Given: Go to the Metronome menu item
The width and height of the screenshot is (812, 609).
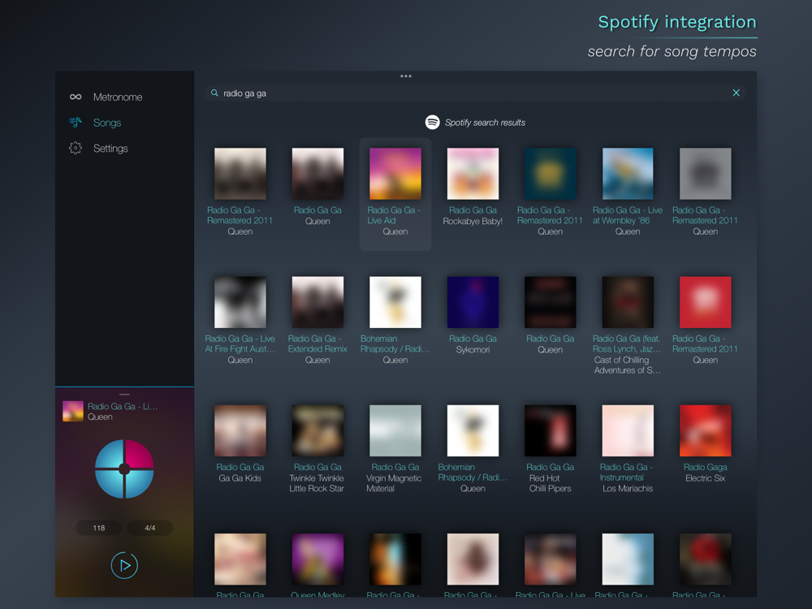Looking at the screenshot, I should pyautogui.click(x=118, y=97).
